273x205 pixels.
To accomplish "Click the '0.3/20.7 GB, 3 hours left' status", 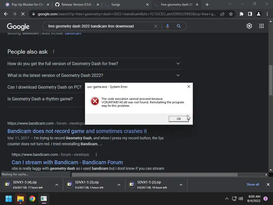I will (x=89, y=188).
